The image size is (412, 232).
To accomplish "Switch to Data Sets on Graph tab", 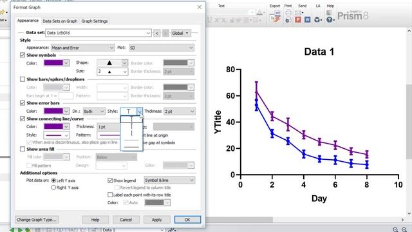I will (x=60, y=21).
